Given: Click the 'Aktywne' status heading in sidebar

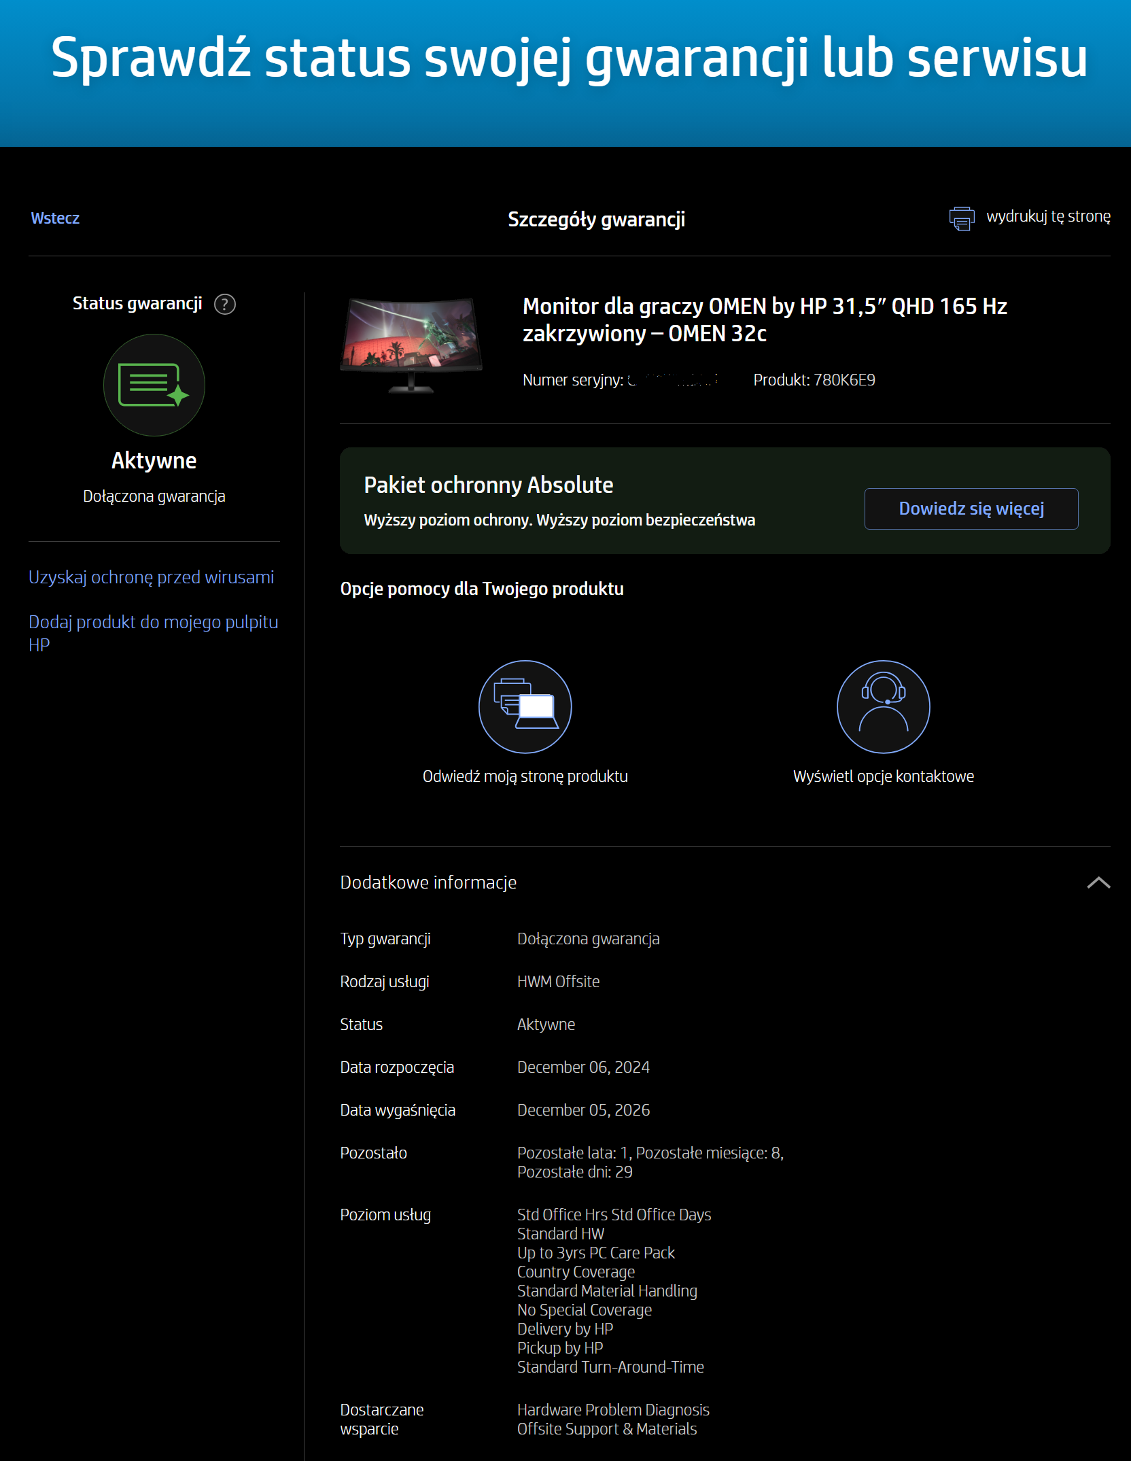Looking at the screenshot, I should pyautogui.click(x=154, y=461).
